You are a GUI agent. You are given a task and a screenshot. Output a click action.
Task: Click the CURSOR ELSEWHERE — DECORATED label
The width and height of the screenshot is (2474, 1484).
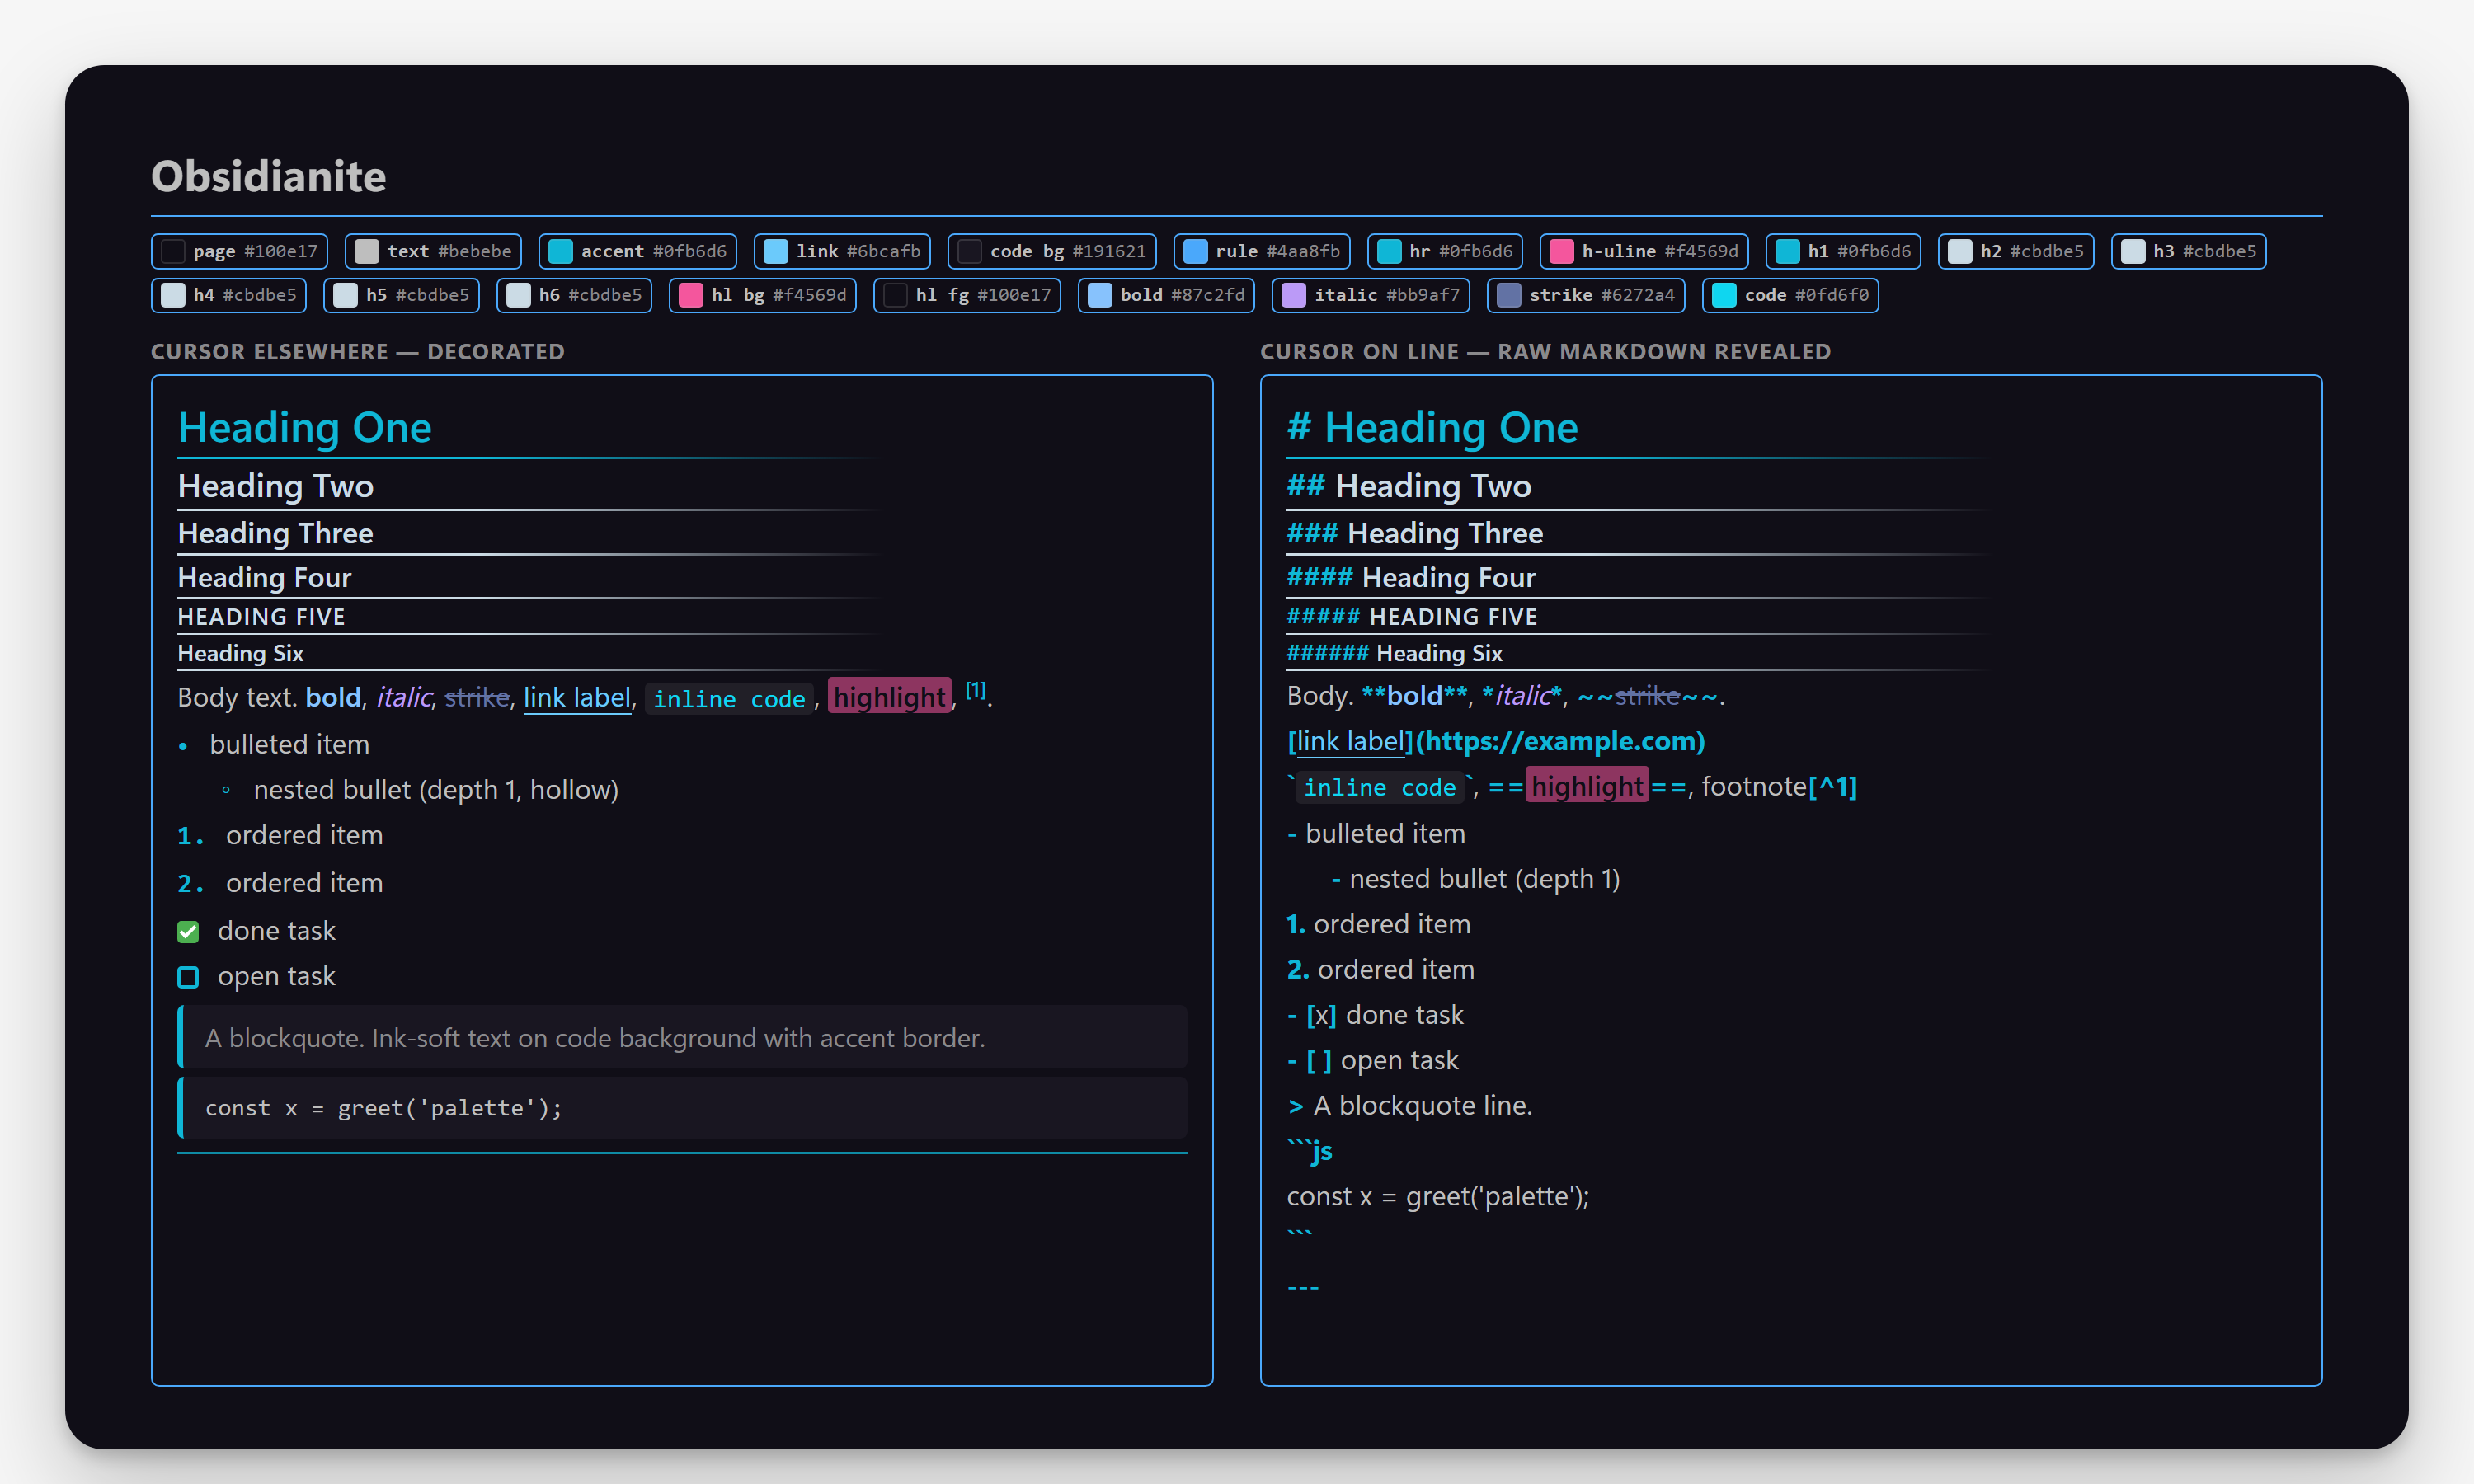pos(358,352)
